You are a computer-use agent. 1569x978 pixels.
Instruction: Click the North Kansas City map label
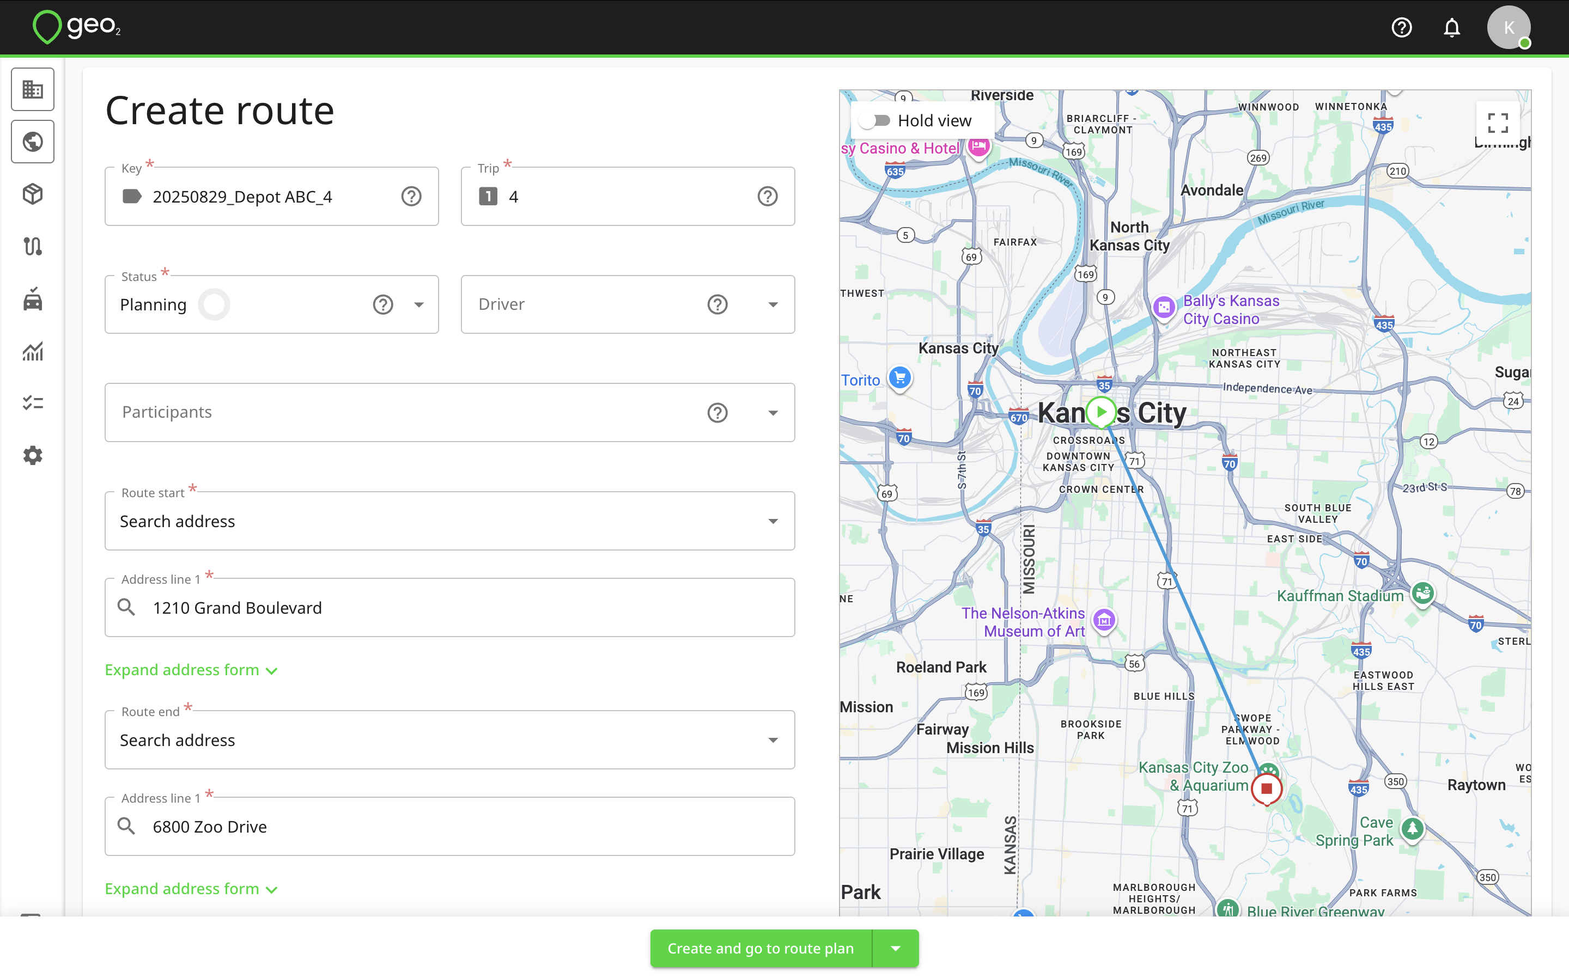[x=1130, y=236]
